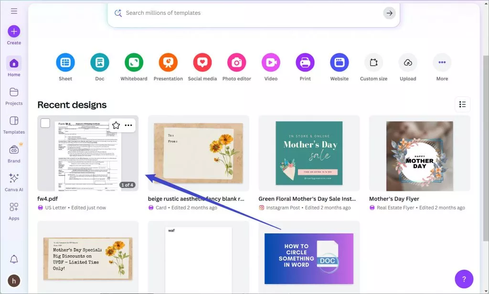Open the Presentation design type
The image size is (489, 294).
(x=168, y=62)
